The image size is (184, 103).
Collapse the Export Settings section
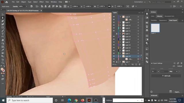click(152, 63)
